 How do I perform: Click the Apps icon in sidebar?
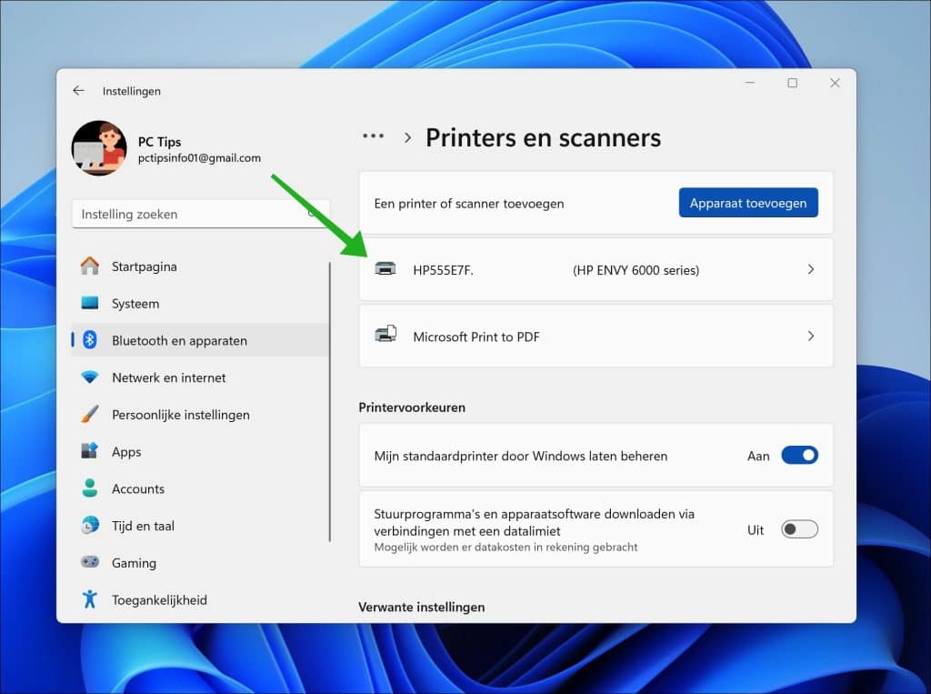click(90, 451)
